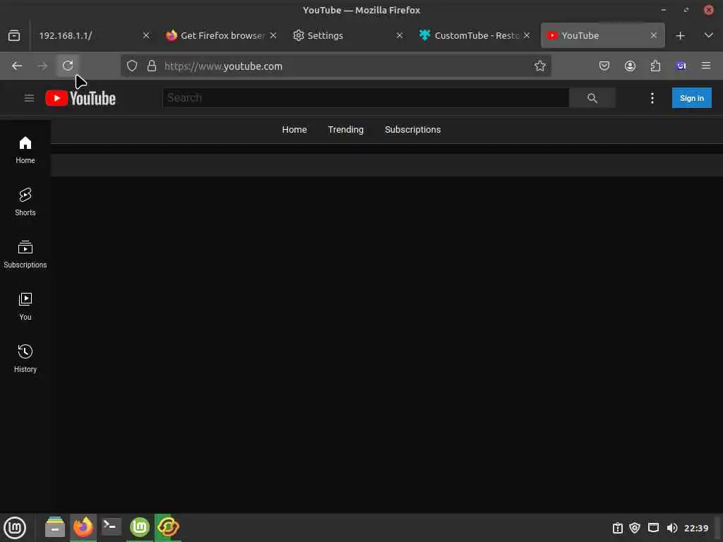This screenshot has height=542, width=723.
Task: Click the site padlock icon
Action: click(x=152, y=66)
